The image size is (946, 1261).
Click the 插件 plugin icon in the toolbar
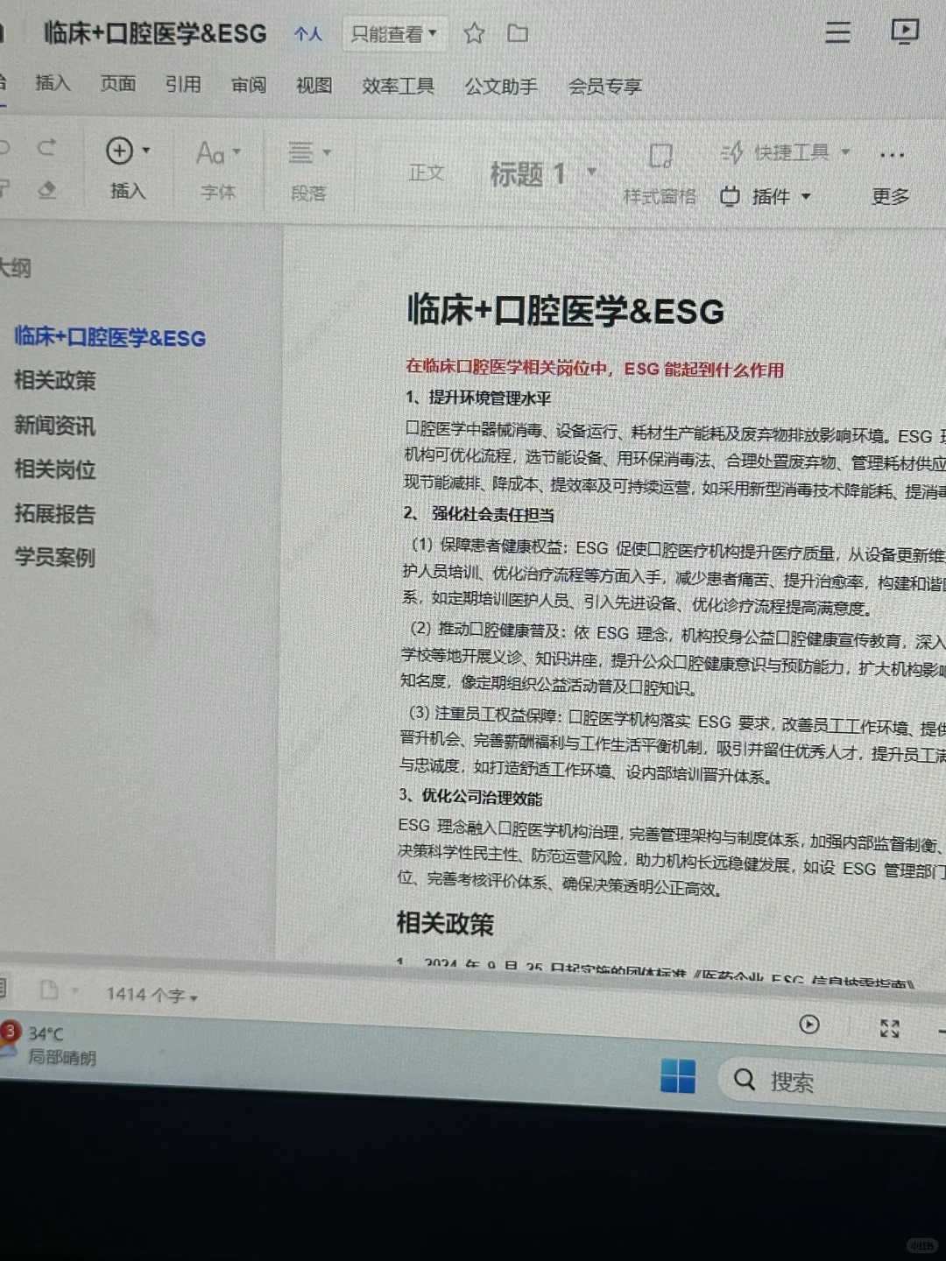[x=731, y=197]
